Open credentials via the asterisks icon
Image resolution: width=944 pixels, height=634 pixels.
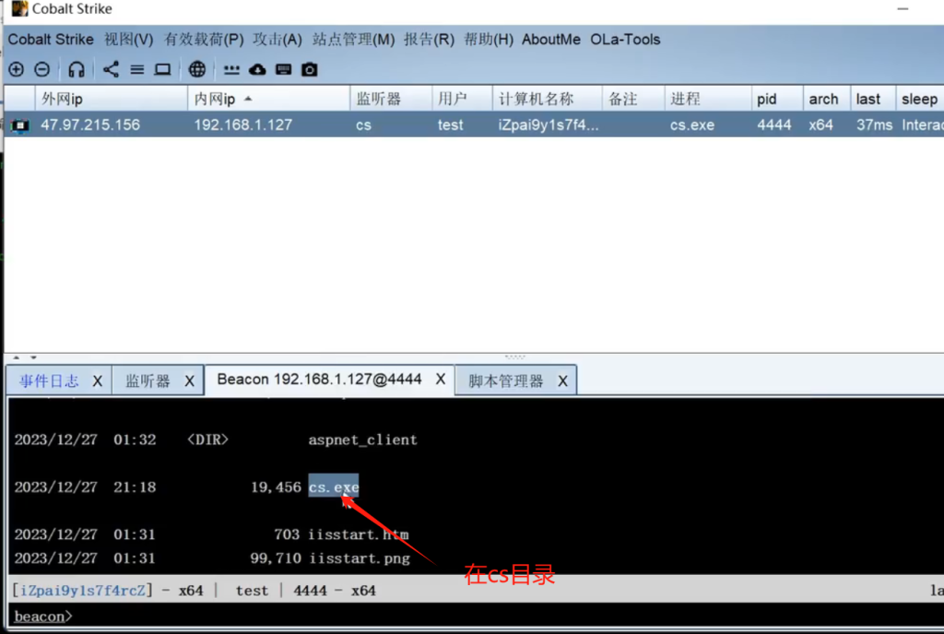point(231,70)
